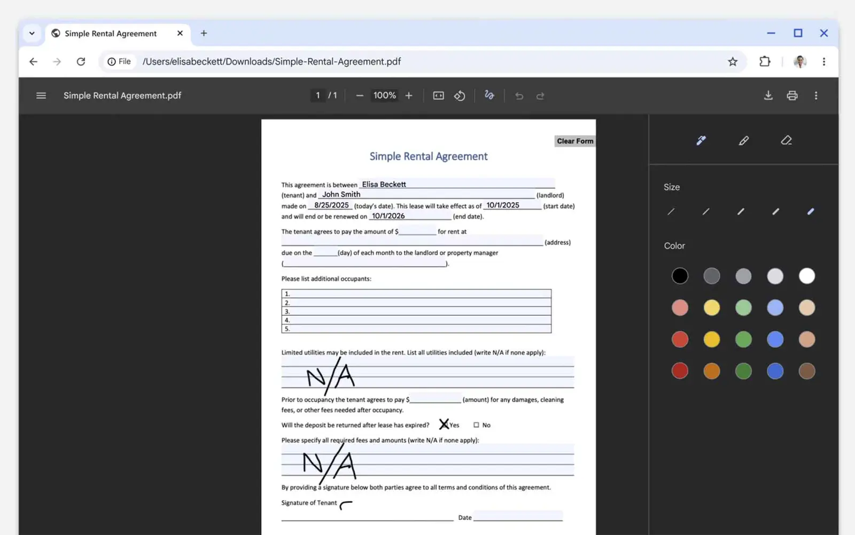Print the Simple Rental Agreement
This screenshot has width=855, height=535.
(792, 96)
